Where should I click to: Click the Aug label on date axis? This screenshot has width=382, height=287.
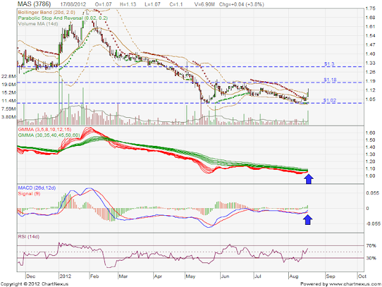click(294, 276)
